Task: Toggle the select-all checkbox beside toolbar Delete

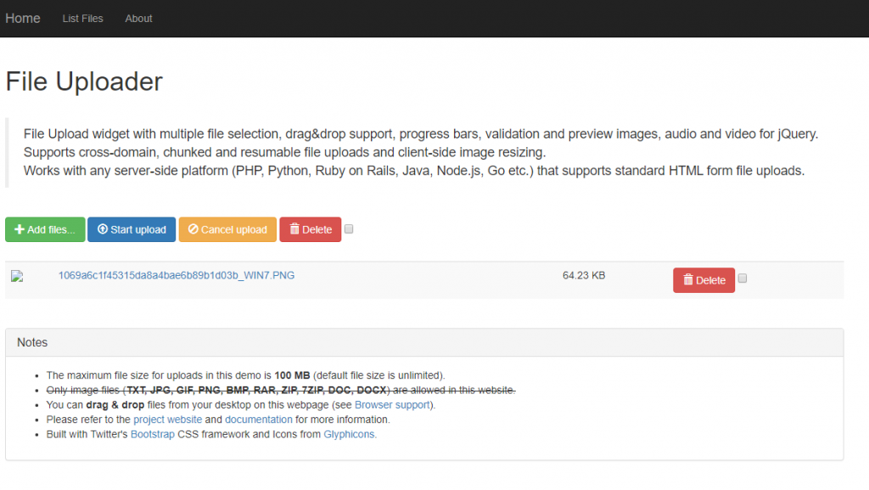Action: click(x=350, y=229)
